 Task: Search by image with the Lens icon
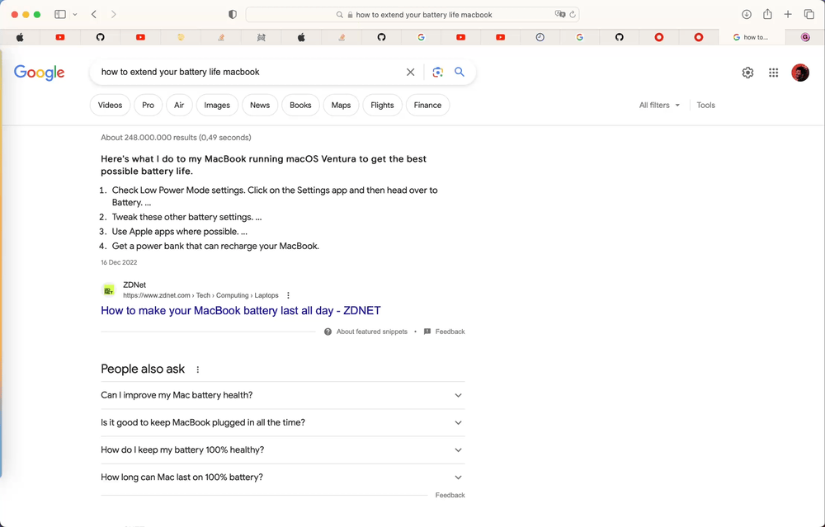(x=437, y=72)
